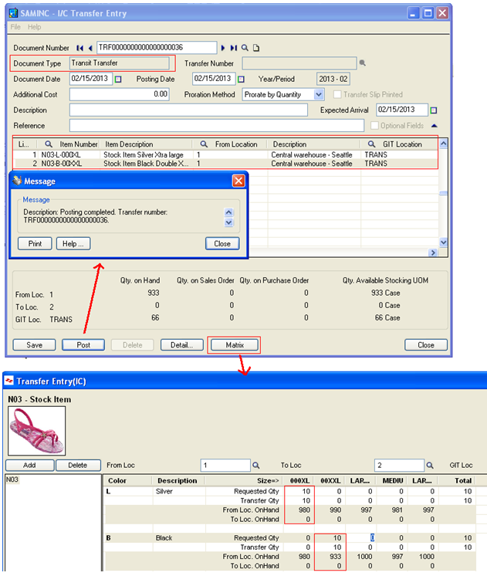Click the Document Number field

(157, 48)
